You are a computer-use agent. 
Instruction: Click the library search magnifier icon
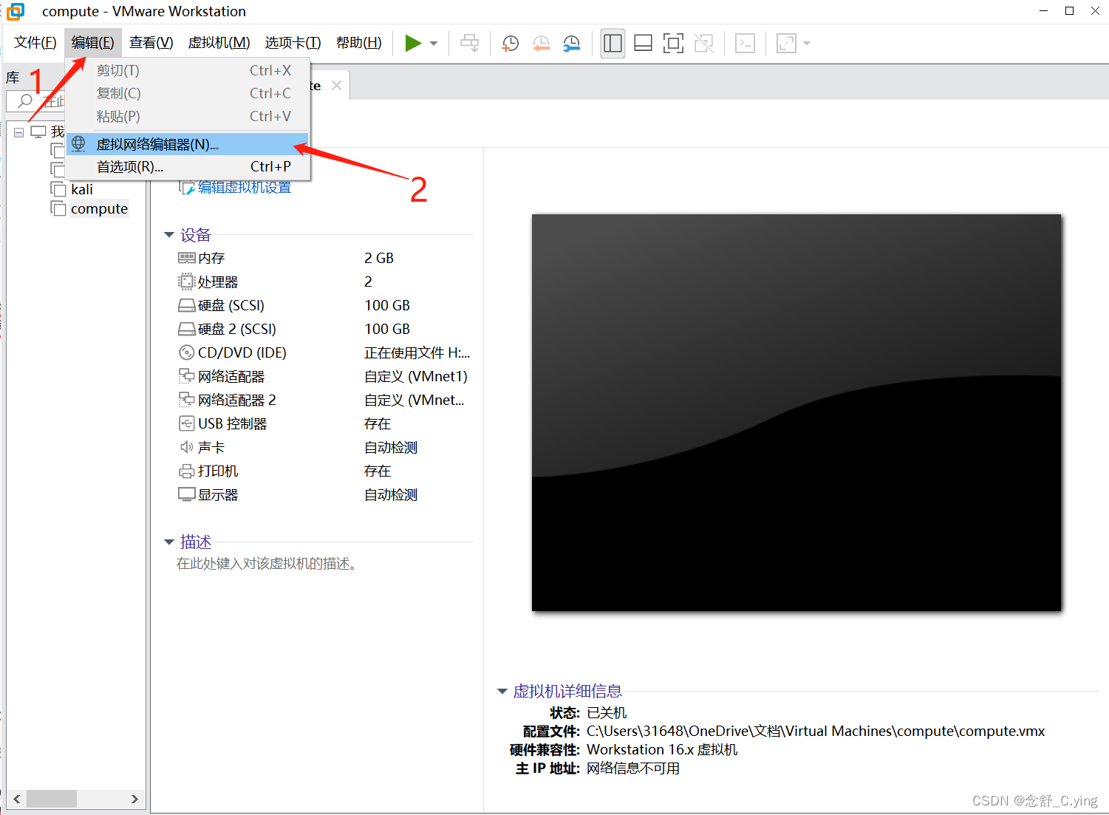(x=25, y=101)
